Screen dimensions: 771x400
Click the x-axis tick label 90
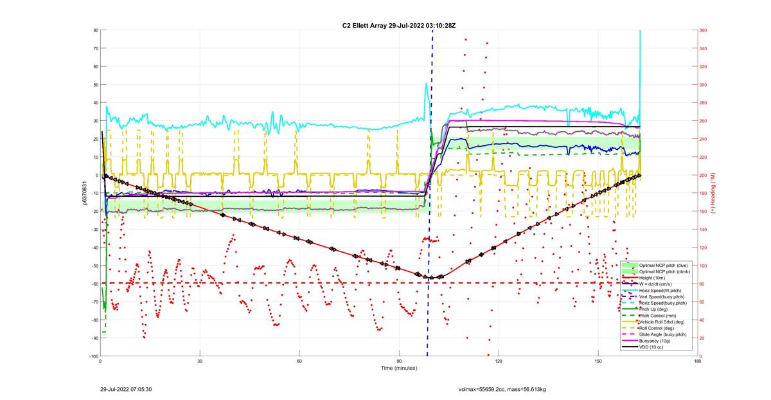tap(399, 361)
